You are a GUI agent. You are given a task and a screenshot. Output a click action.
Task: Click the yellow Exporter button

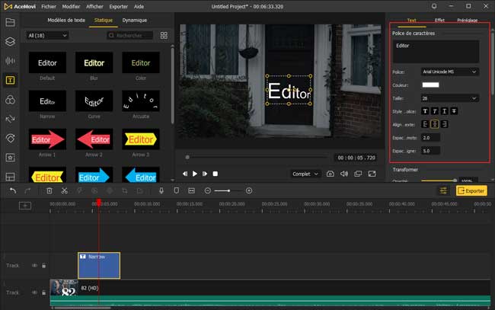(x=471, y=190)
